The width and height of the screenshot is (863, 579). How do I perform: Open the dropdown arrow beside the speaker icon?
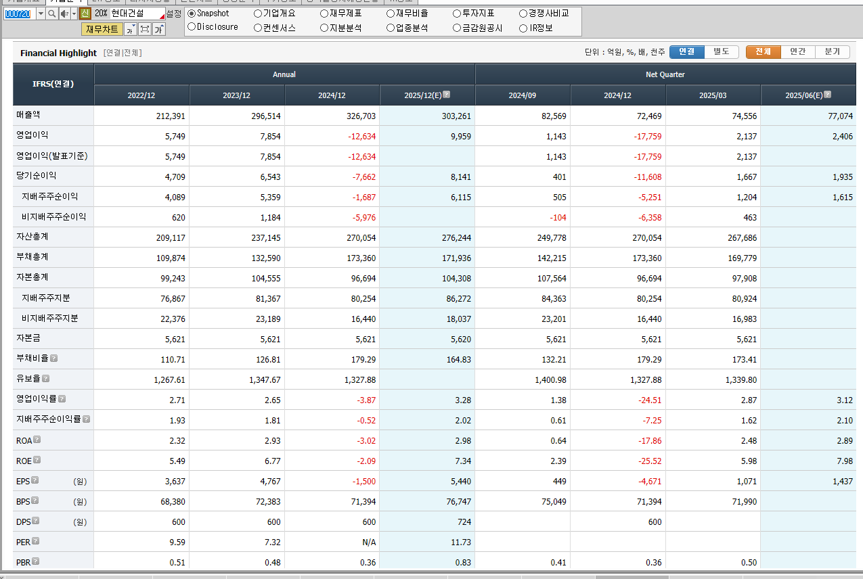click(72, 14)
